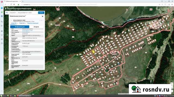Collapse the parcel 59:24:3560101:1055 result

click(x=11, y=20)
